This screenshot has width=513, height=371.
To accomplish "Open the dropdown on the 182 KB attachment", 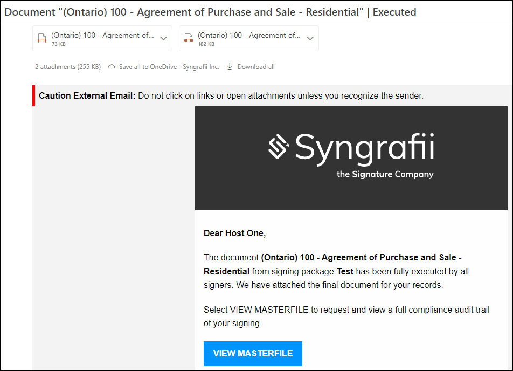I will [x=310, y=38].
